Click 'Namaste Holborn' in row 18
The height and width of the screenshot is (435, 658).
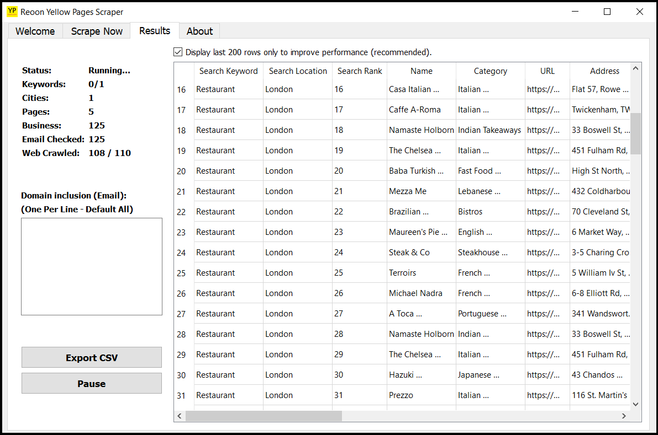(x=422, y=130)
